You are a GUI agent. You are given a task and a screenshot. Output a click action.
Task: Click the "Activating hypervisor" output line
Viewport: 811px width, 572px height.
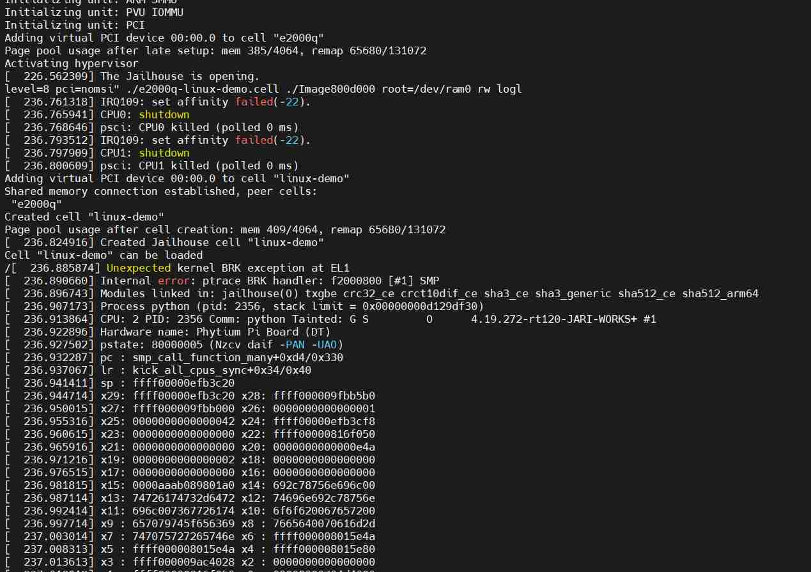[x=72, y=63]
